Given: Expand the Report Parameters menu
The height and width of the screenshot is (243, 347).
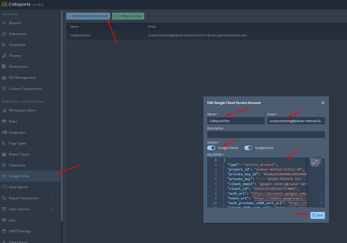Looking at the screenshot, I should click(51, 198).
